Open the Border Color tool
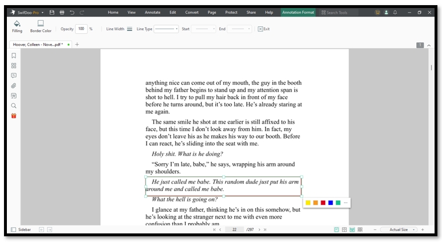442x242 pixels. [41, 26]
